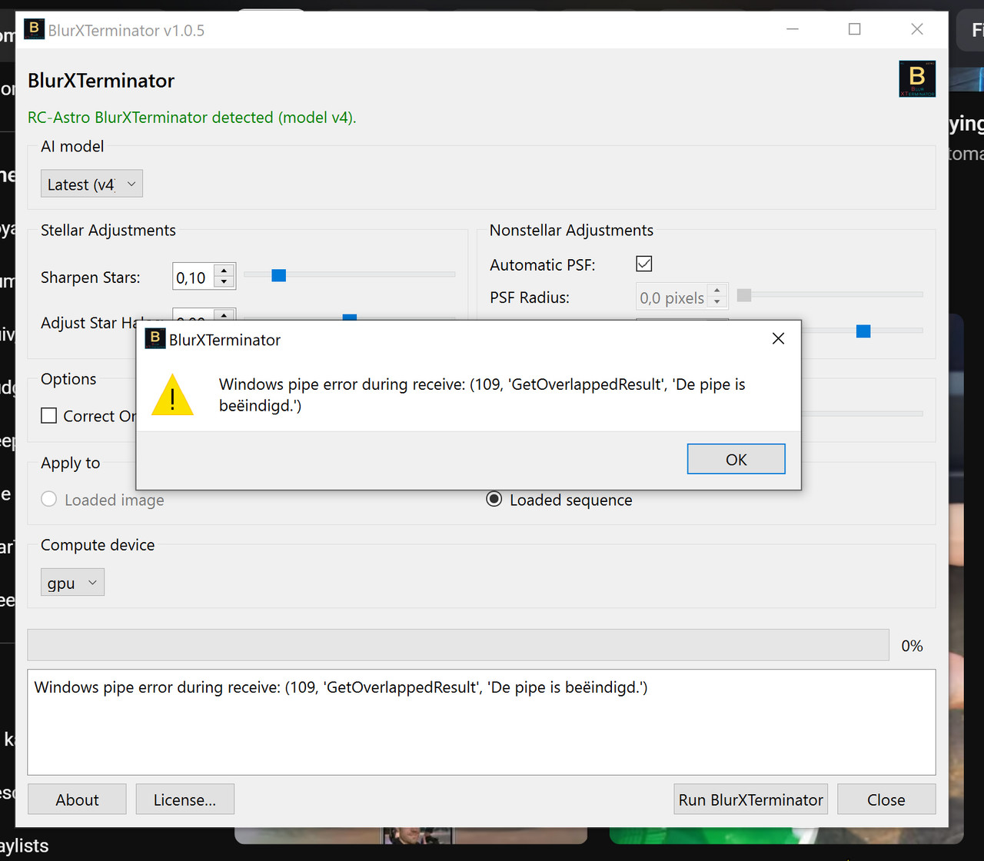
Task: Select the Loaded image radio button
Action: (x=49, y=499)
